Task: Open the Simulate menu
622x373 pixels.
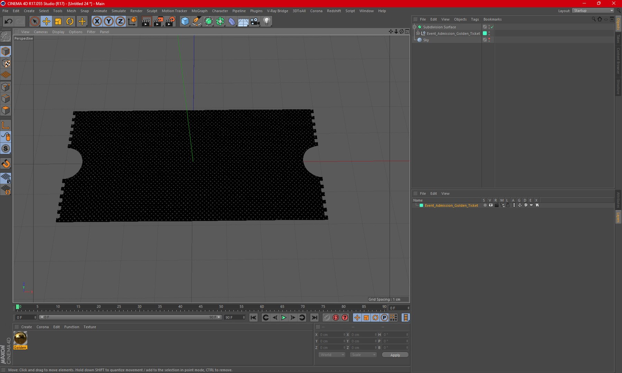Action: 119,11
